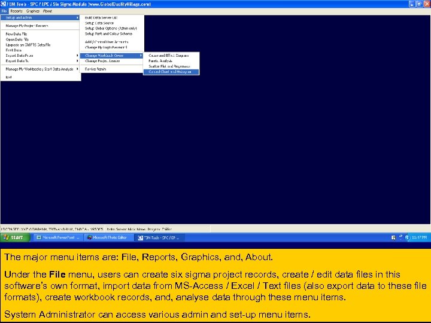Close the FBM Tools window

point(427,4)
